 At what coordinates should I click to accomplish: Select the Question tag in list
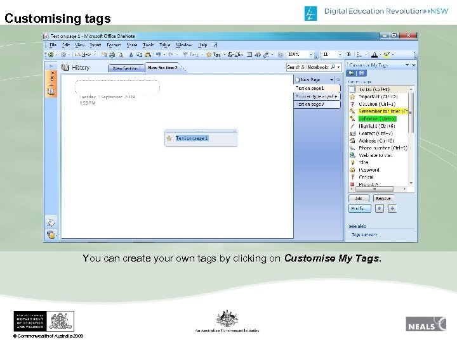[x=378, y=104]
